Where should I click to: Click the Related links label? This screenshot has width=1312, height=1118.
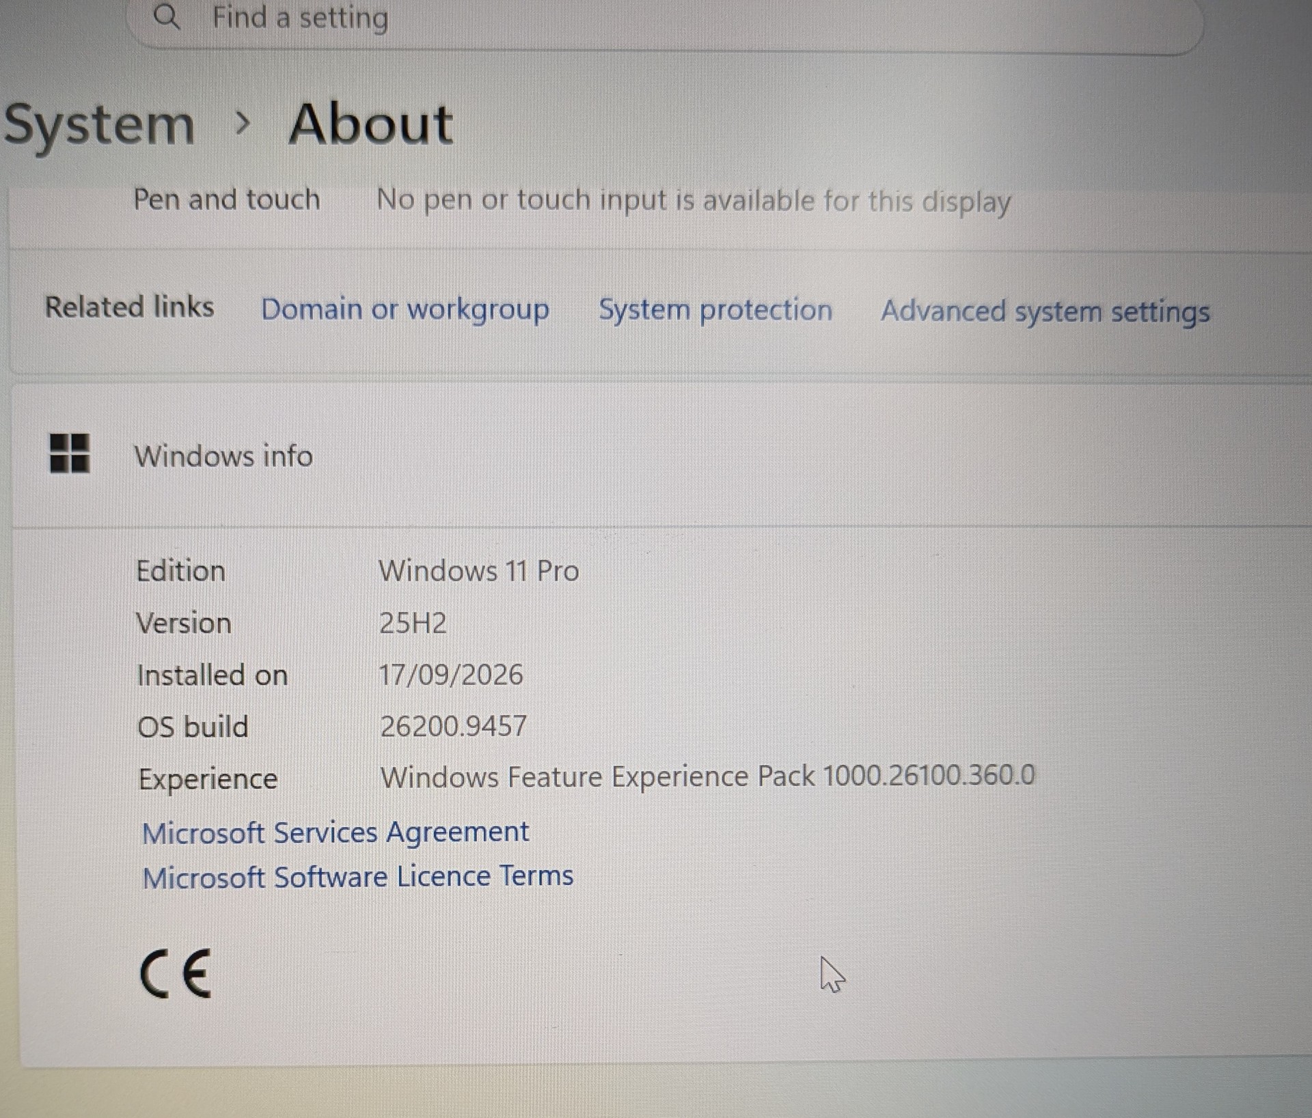(x=130, y=307)
